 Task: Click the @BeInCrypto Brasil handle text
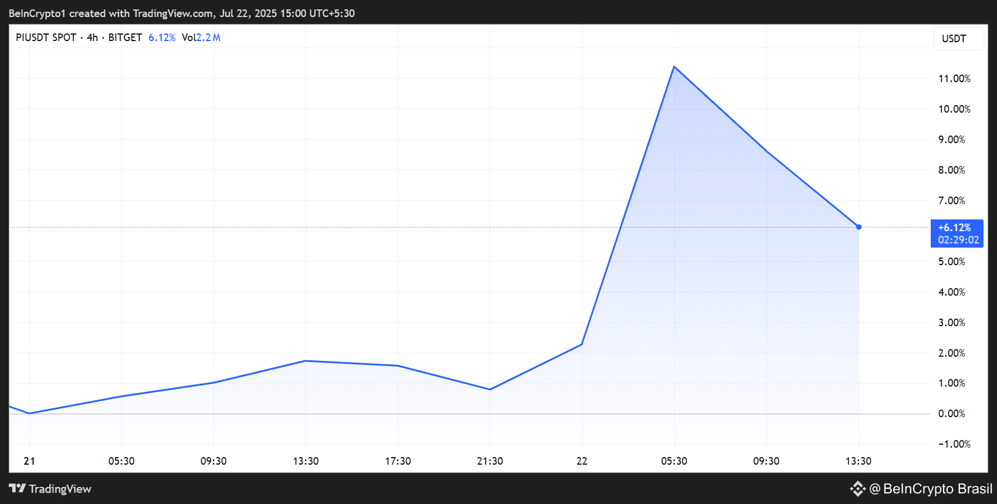click(931, 489)
